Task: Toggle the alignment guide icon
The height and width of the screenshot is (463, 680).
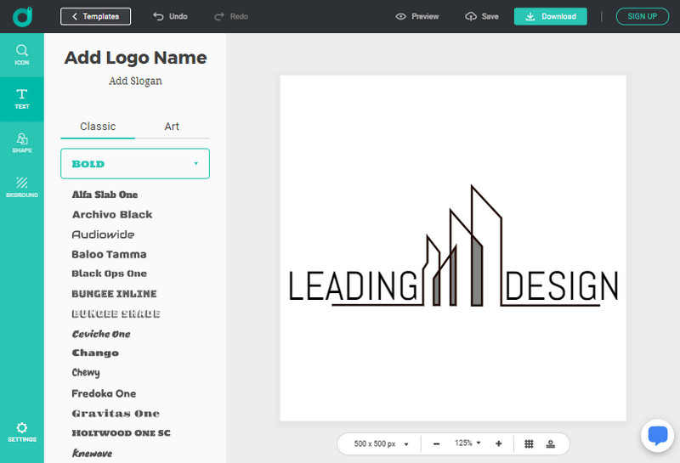Action: [551, 443]
